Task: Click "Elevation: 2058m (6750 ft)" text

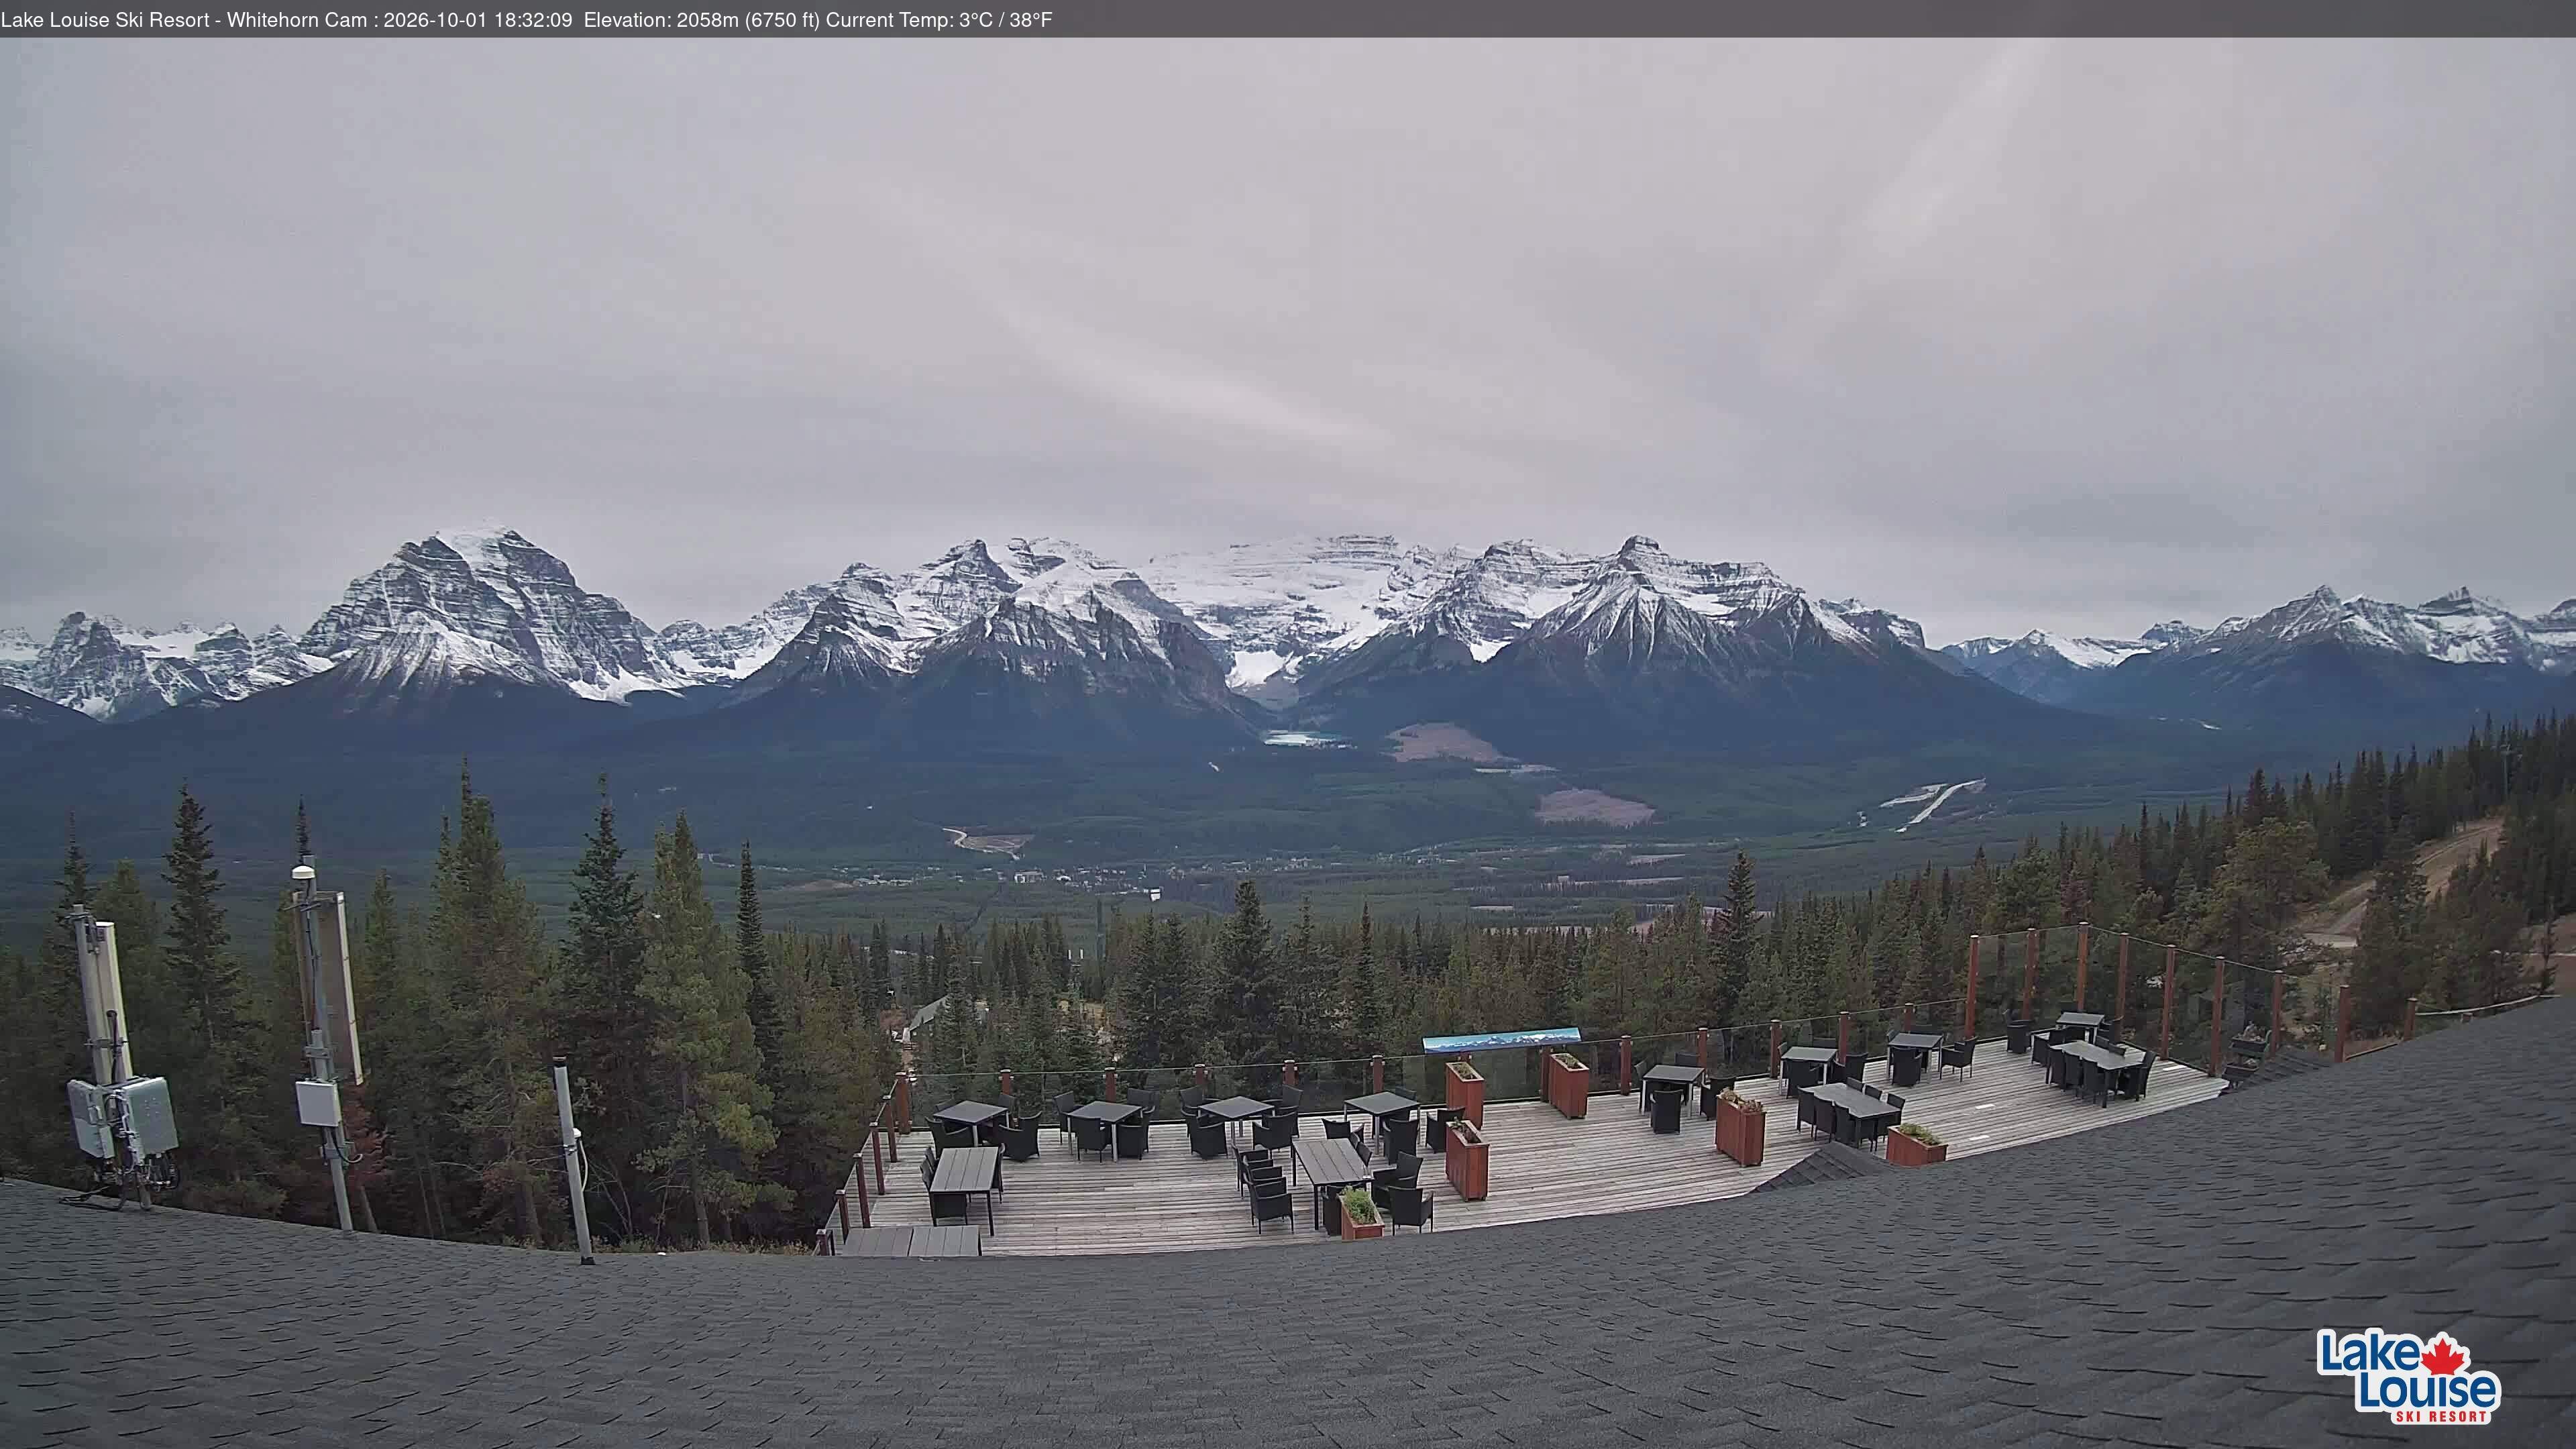Action: (x=702, y=20)
